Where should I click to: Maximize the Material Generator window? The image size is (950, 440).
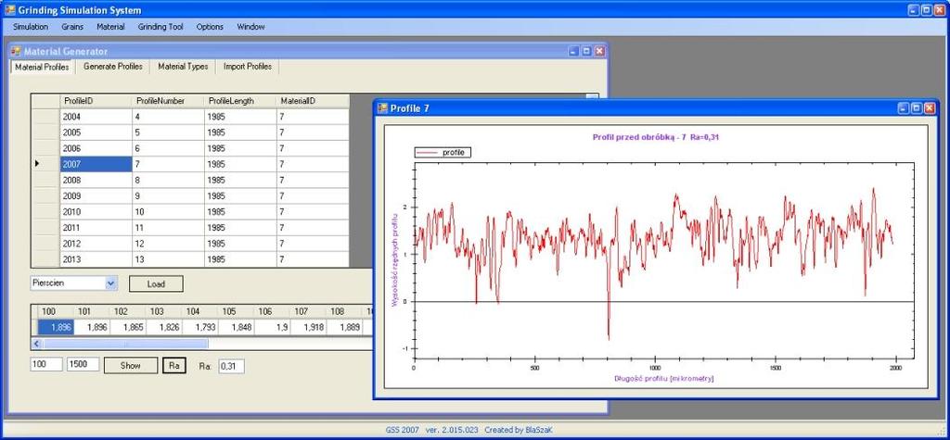(x=586, y=52)
